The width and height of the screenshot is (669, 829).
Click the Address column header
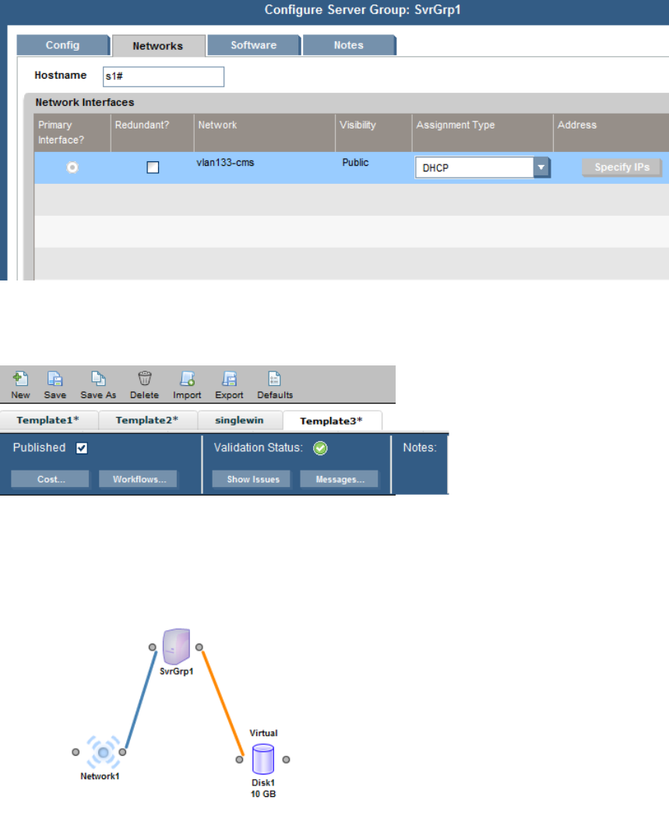coord(611,132)
